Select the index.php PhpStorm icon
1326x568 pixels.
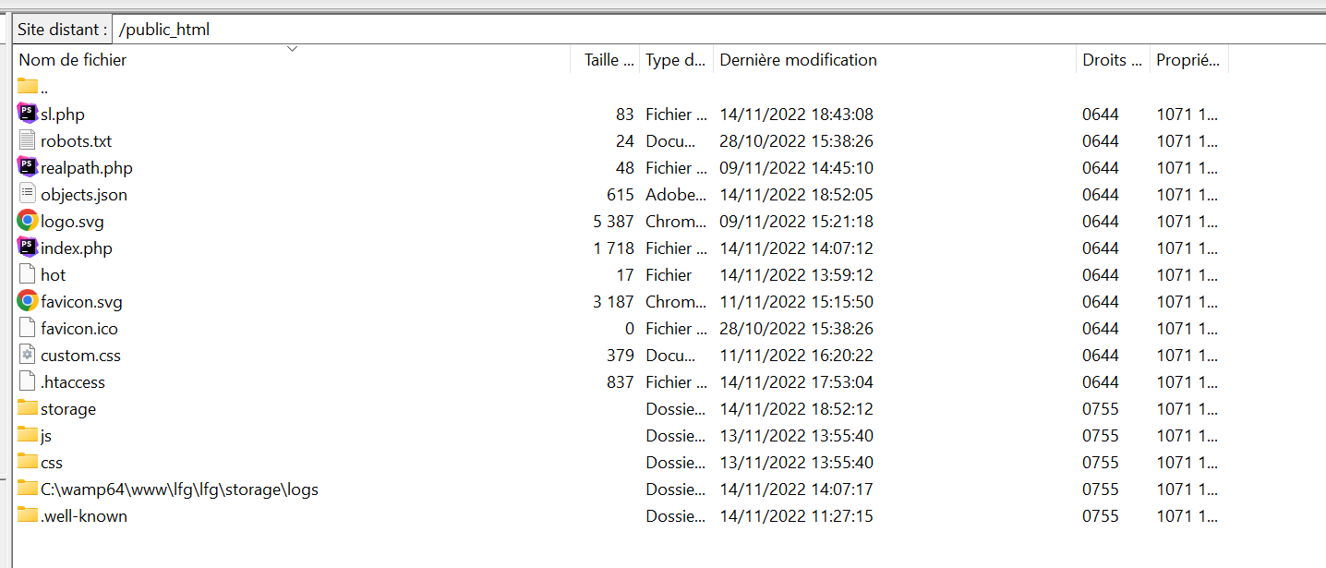[28, 248]
